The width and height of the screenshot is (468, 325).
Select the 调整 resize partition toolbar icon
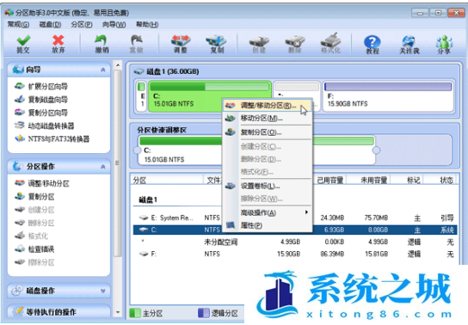tap(181, 44)
